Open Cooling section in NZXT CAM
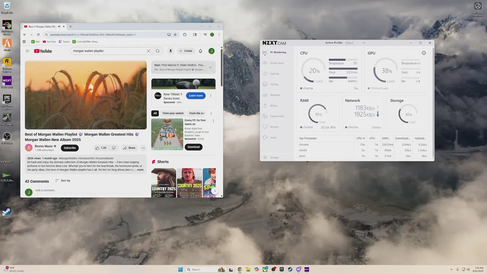Viewport: 487px width, 274px height. 271,84
